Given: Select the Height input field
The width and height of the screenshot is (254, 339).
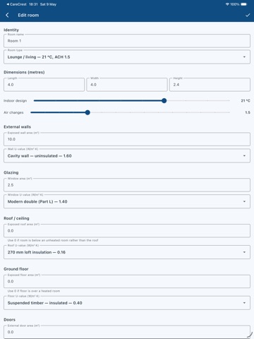Looking at the screenshot, I should tap(210, 85).
